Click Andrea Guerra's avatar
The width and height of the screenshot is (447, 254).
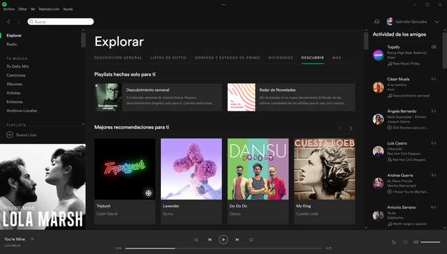[x=378, y=183]
